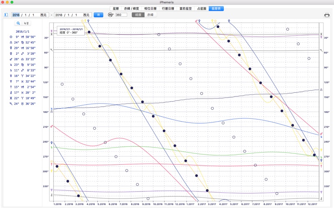Open the start date 西元 era selector

tap(43, 15)
